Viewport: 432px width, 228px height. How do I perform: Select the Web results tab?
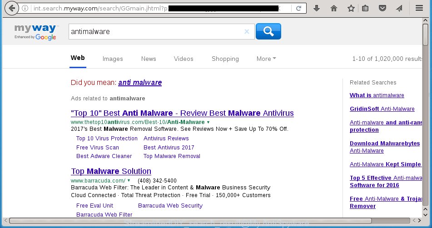(x=78, y=58)
